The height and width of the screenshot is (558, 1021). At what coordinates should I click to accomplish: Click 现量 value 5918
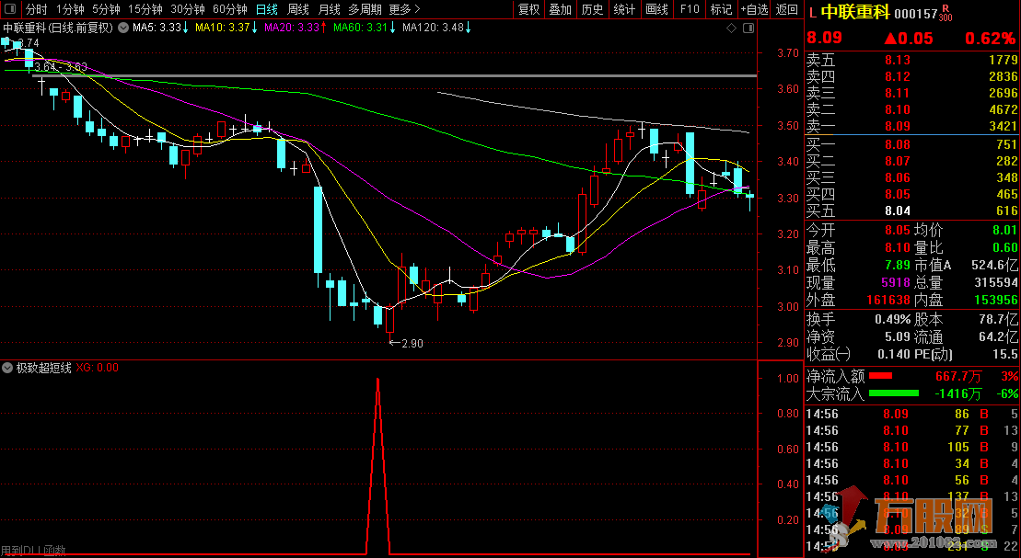[x=895, y=283]
